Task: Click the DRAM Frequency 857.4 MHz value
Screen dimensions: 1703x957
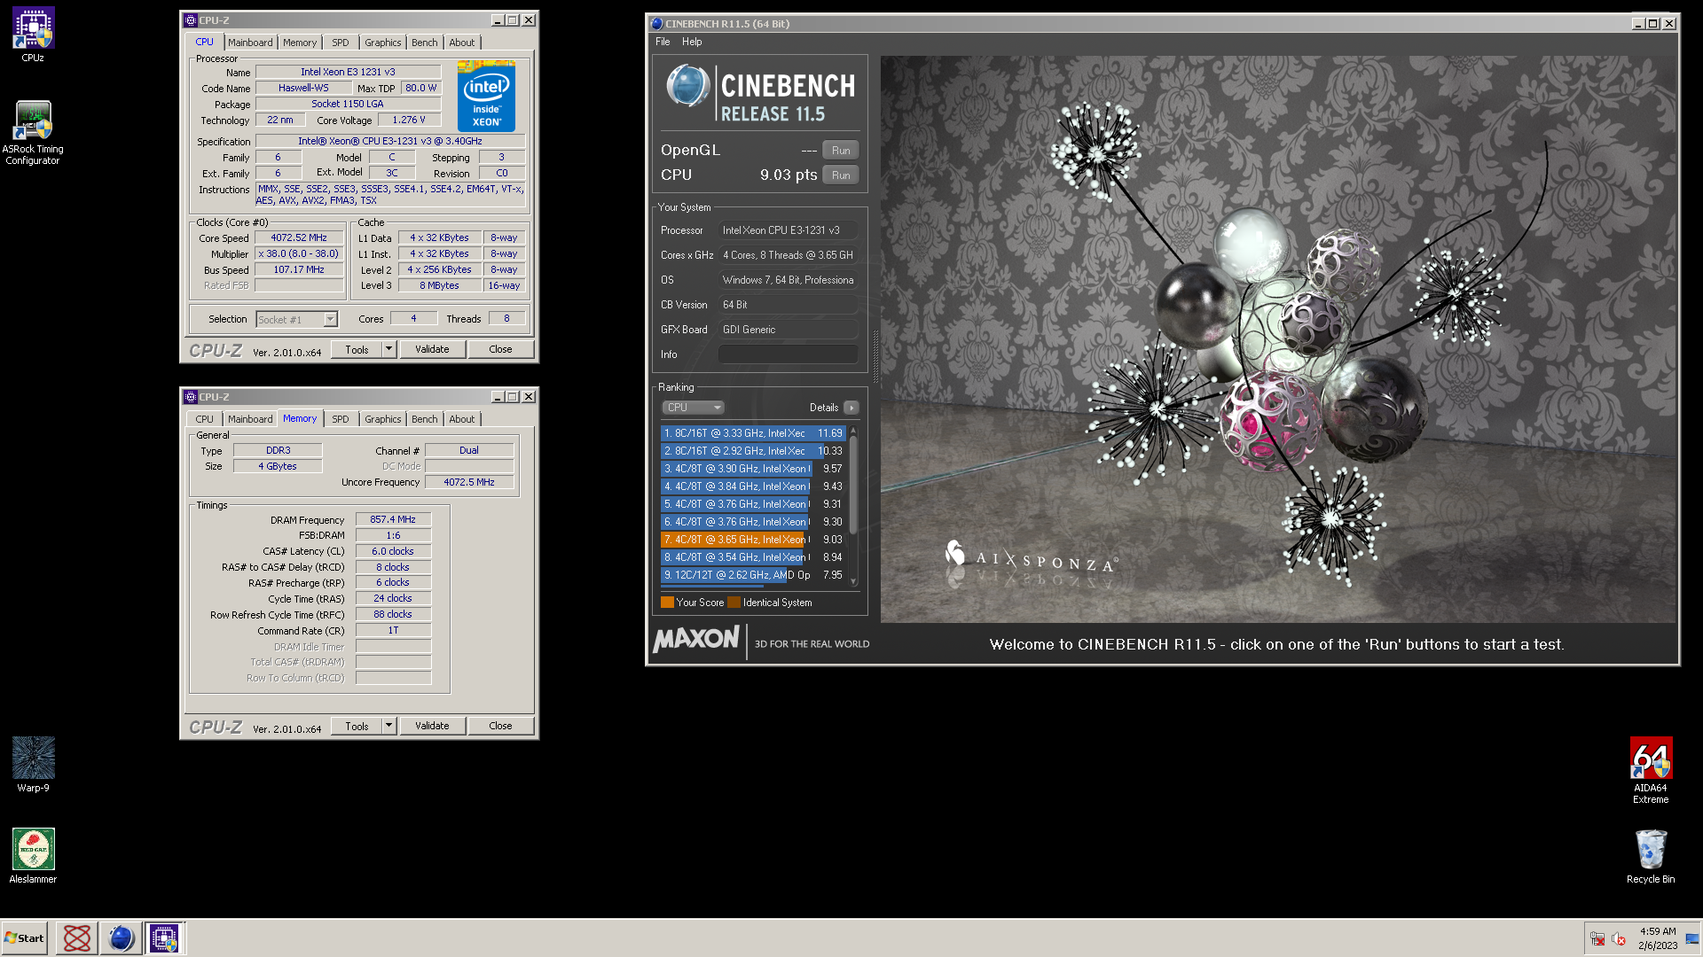Action: coord(393,519)
